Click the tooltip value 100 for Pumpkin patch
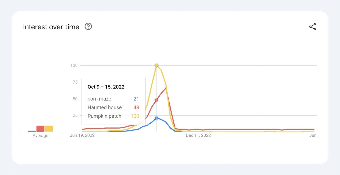 135,116
